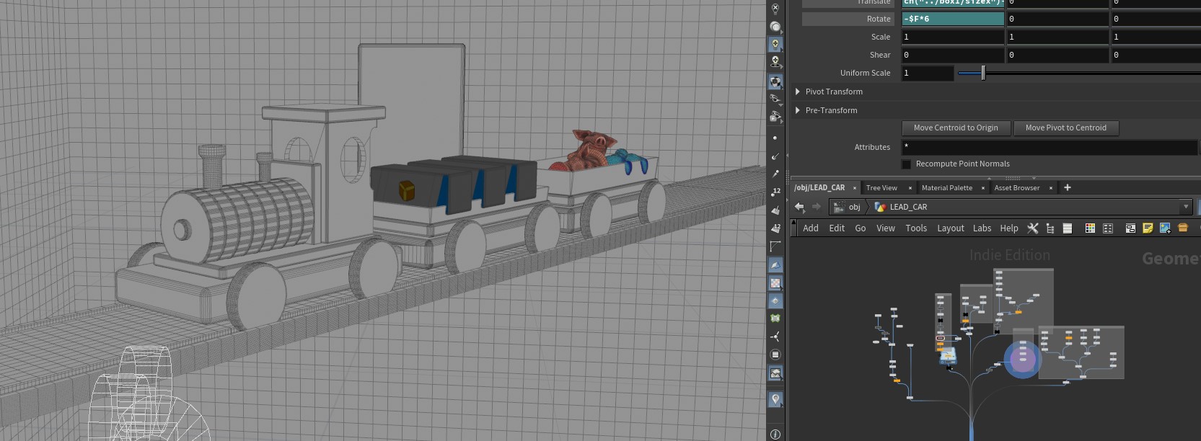Enable high quality lighting with shadows

coord(775,63)
